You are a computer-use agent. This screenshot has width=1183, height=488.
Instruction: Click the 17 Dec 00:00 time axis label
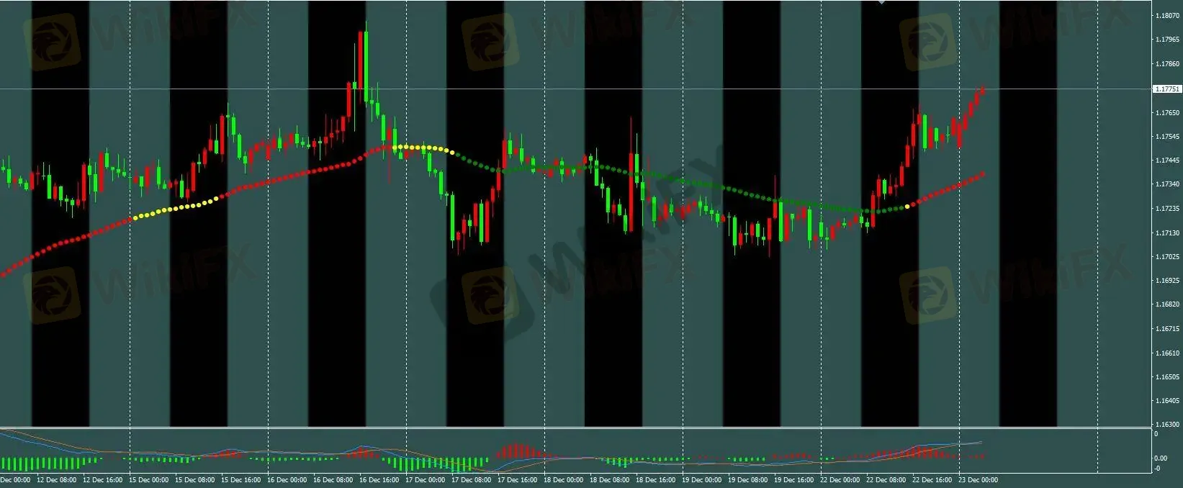[425, 480]
